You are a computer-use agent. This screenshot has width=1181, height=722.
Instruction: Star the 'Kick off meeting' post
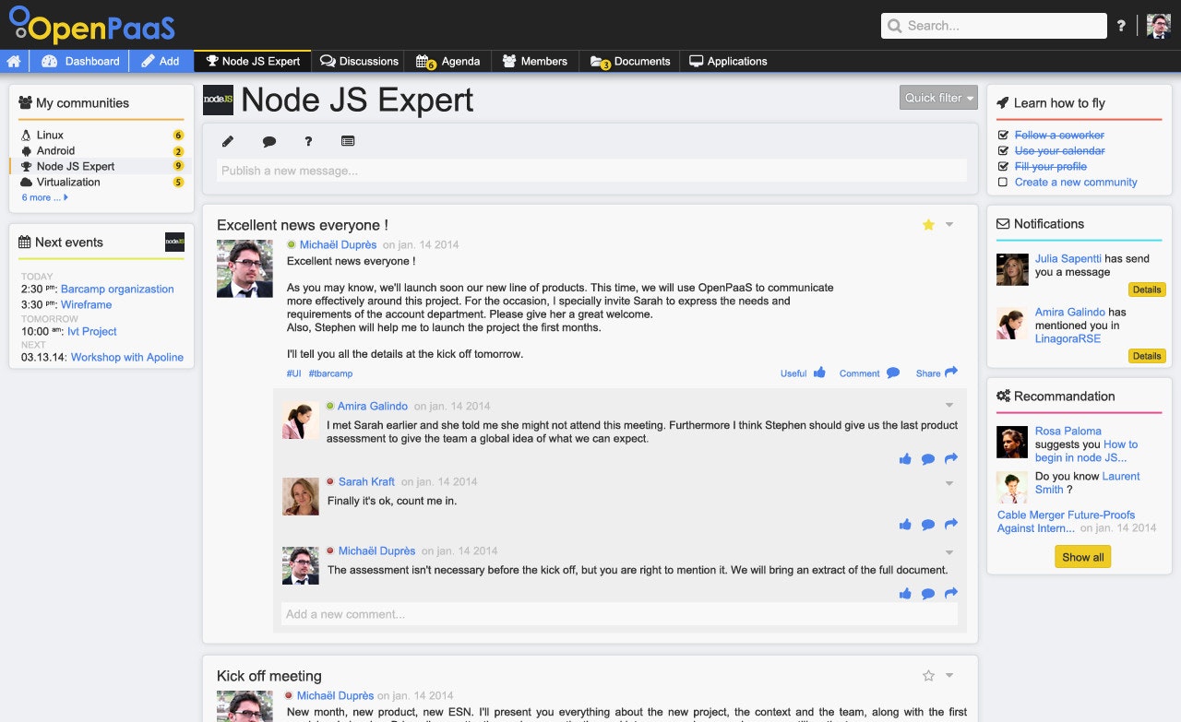coord(928,676)
